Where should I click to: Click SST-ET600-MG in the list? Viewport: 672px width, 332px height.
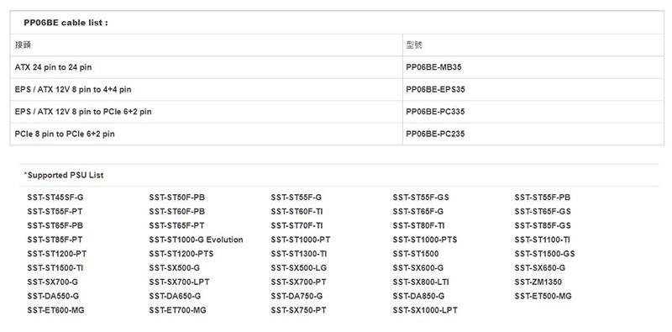coord(55,310)
